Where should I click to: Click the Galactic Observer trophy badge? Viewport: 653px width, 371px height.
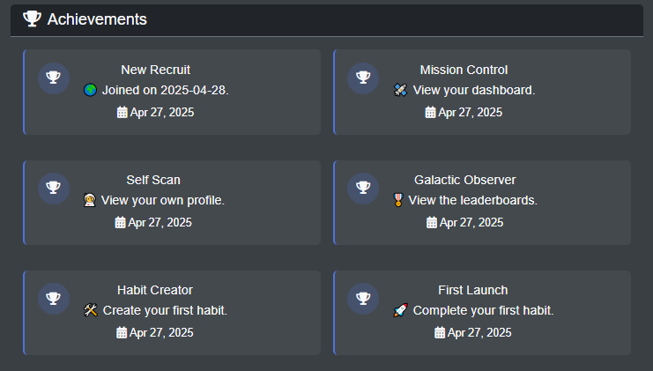363,188
